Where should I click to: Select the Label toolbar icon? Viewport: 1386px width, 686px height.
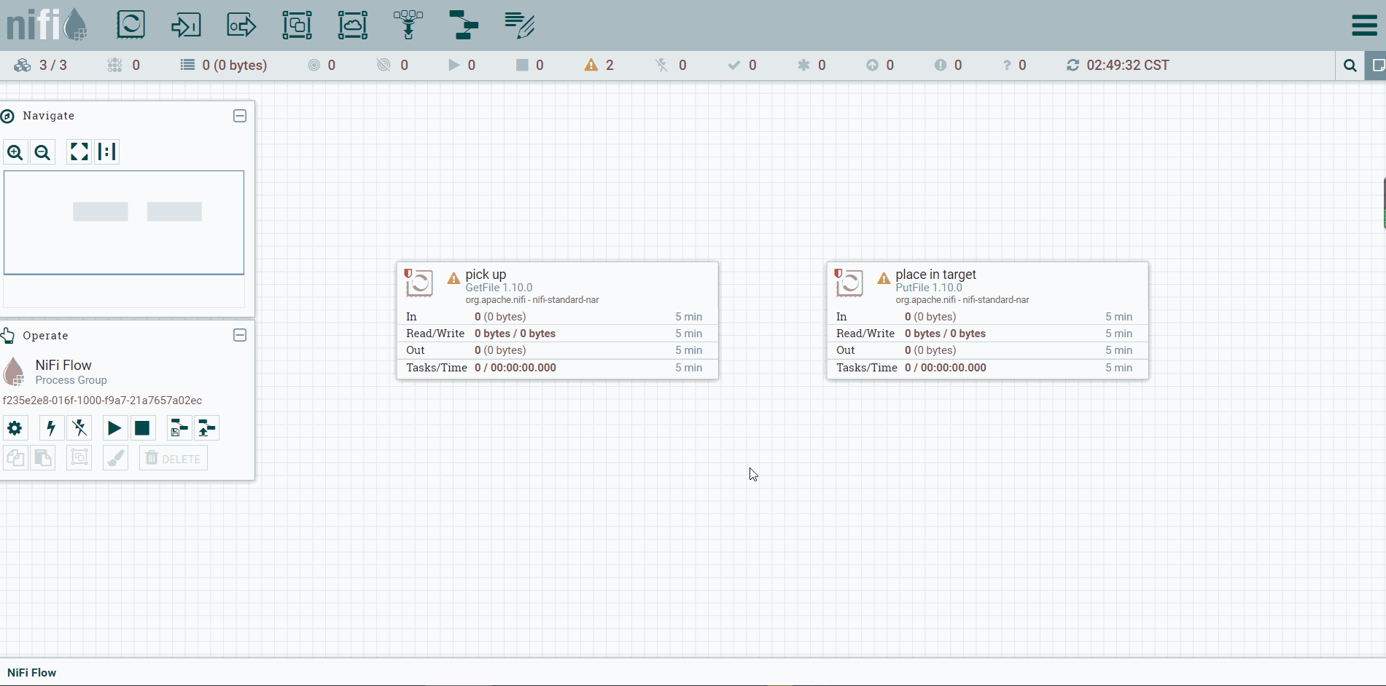click(x=520, y=25)
